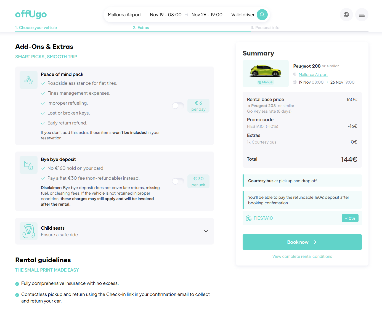The image size is (382, 329).
Task: Change the Valid driver option
Action: [x=243, y=15]
